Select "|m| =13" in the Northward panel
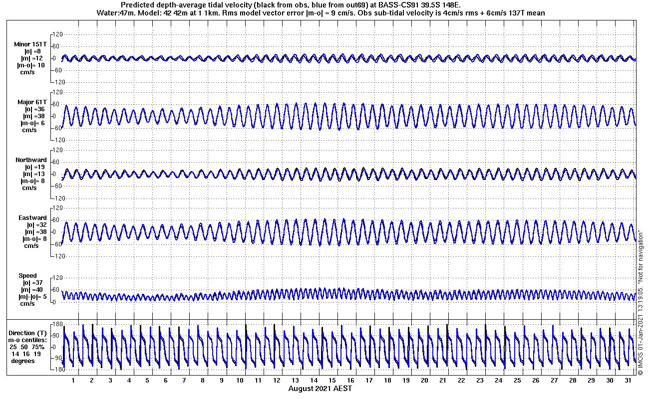The width and height of the screenshot is (649, 399). click(33, 174)
